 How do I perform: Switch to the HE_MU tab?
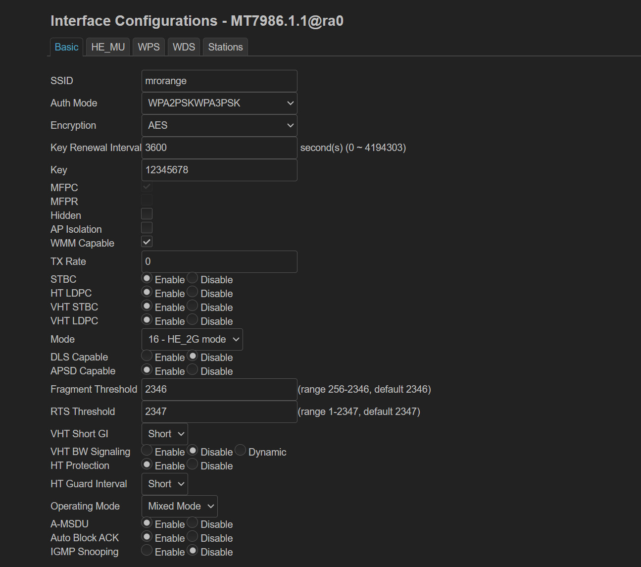(x=108, y=47)
